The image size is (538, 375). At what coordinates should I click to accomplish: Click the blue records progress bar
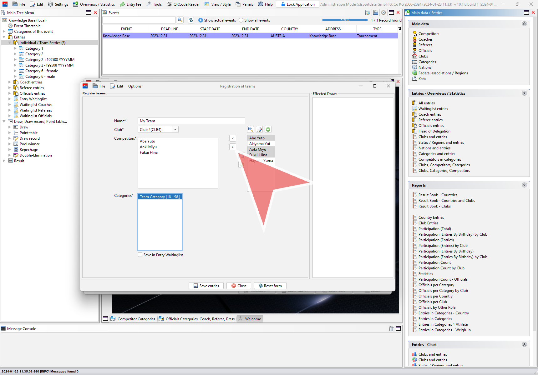(x=345, y=20)
